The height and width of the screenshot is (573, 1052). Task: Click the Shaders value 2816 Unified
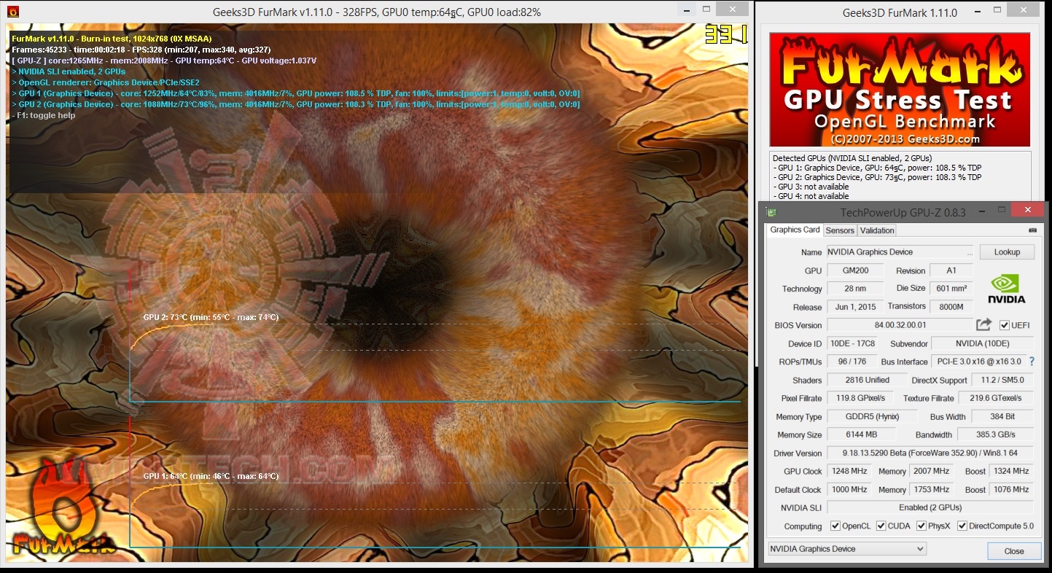(867, 380)
